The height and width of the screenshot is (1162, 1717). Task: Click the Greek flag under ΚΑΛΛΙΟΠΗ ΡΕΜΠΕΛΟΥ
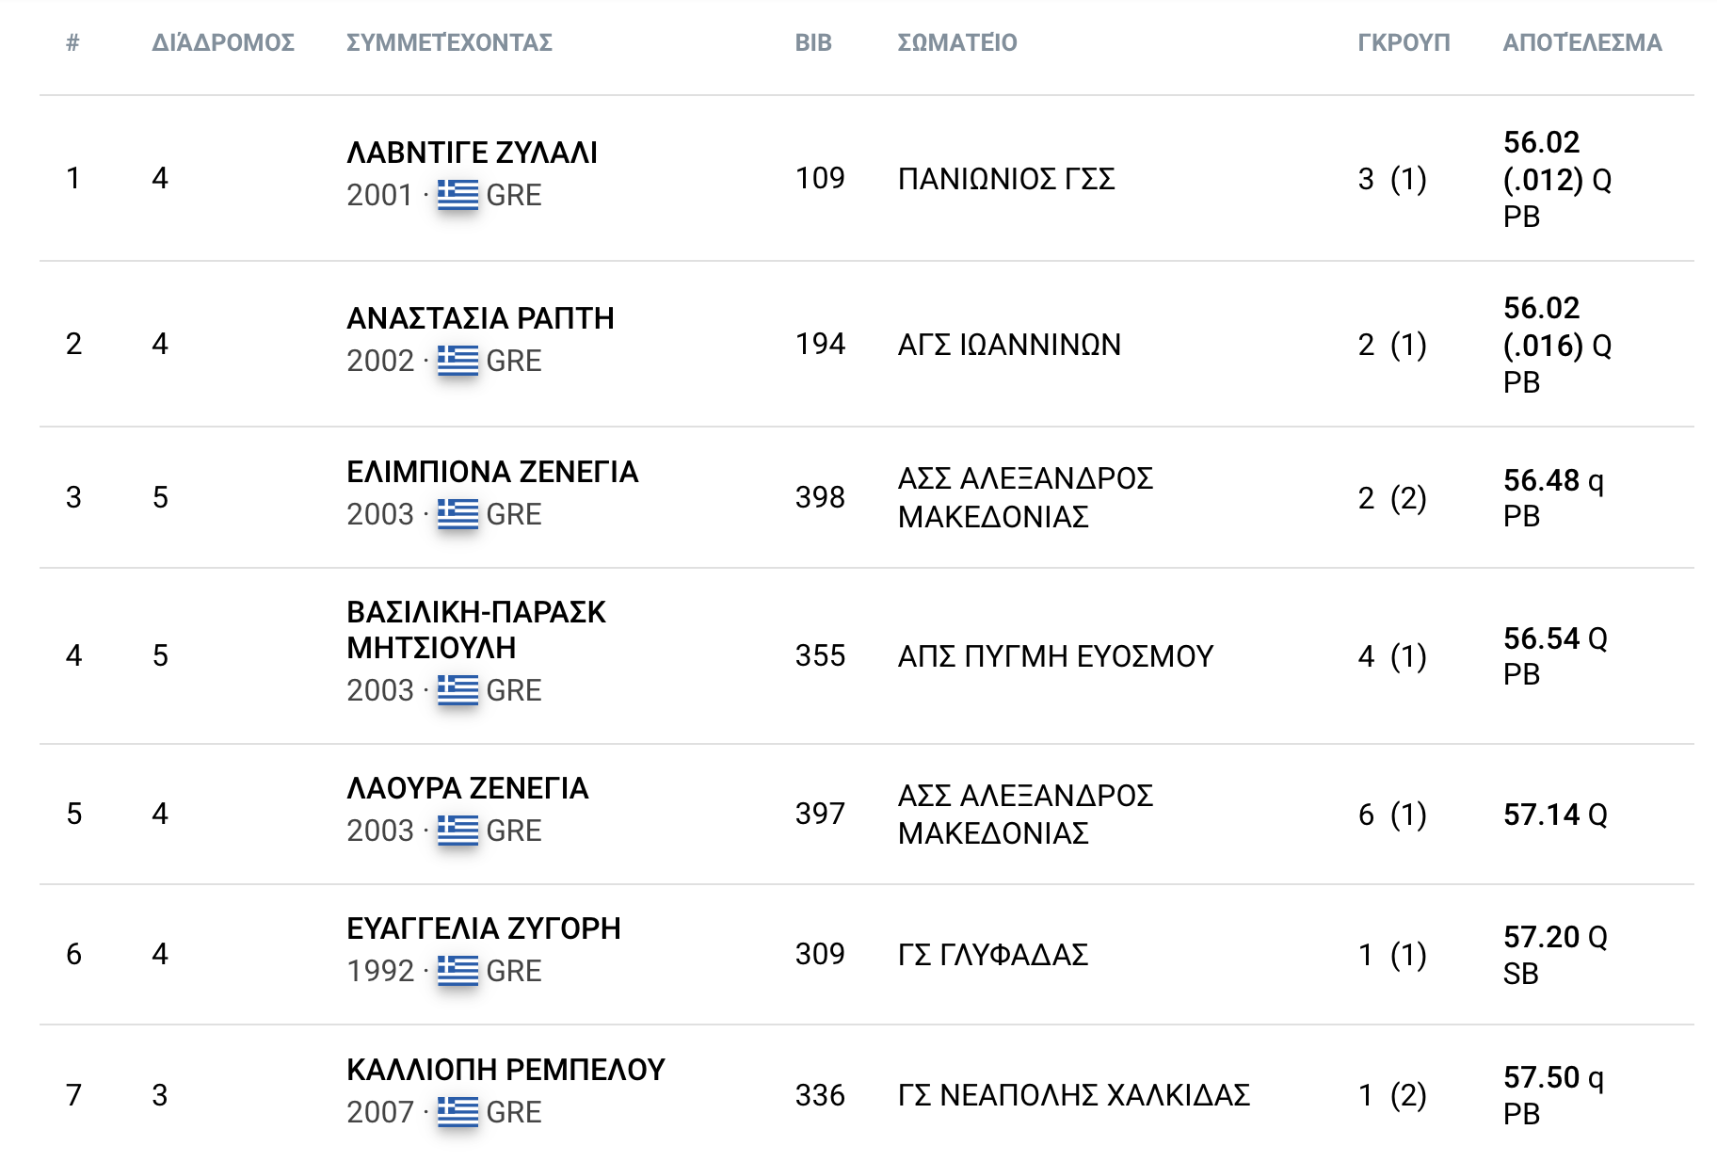(457, 1112)
